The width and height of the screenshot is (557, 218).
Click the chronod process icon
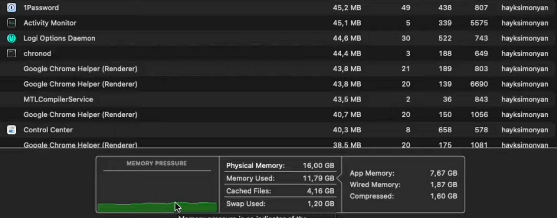(11, 54)
